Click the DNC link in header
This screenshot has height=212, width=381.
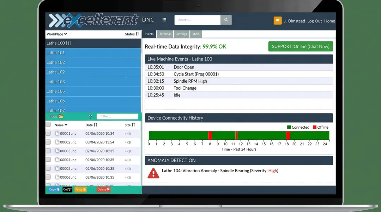148,20
